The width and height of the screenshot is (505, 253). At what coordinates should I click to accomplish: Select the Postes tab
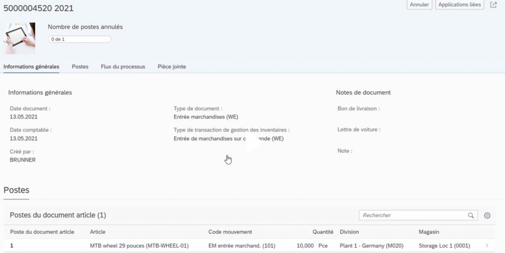(80, 67)
